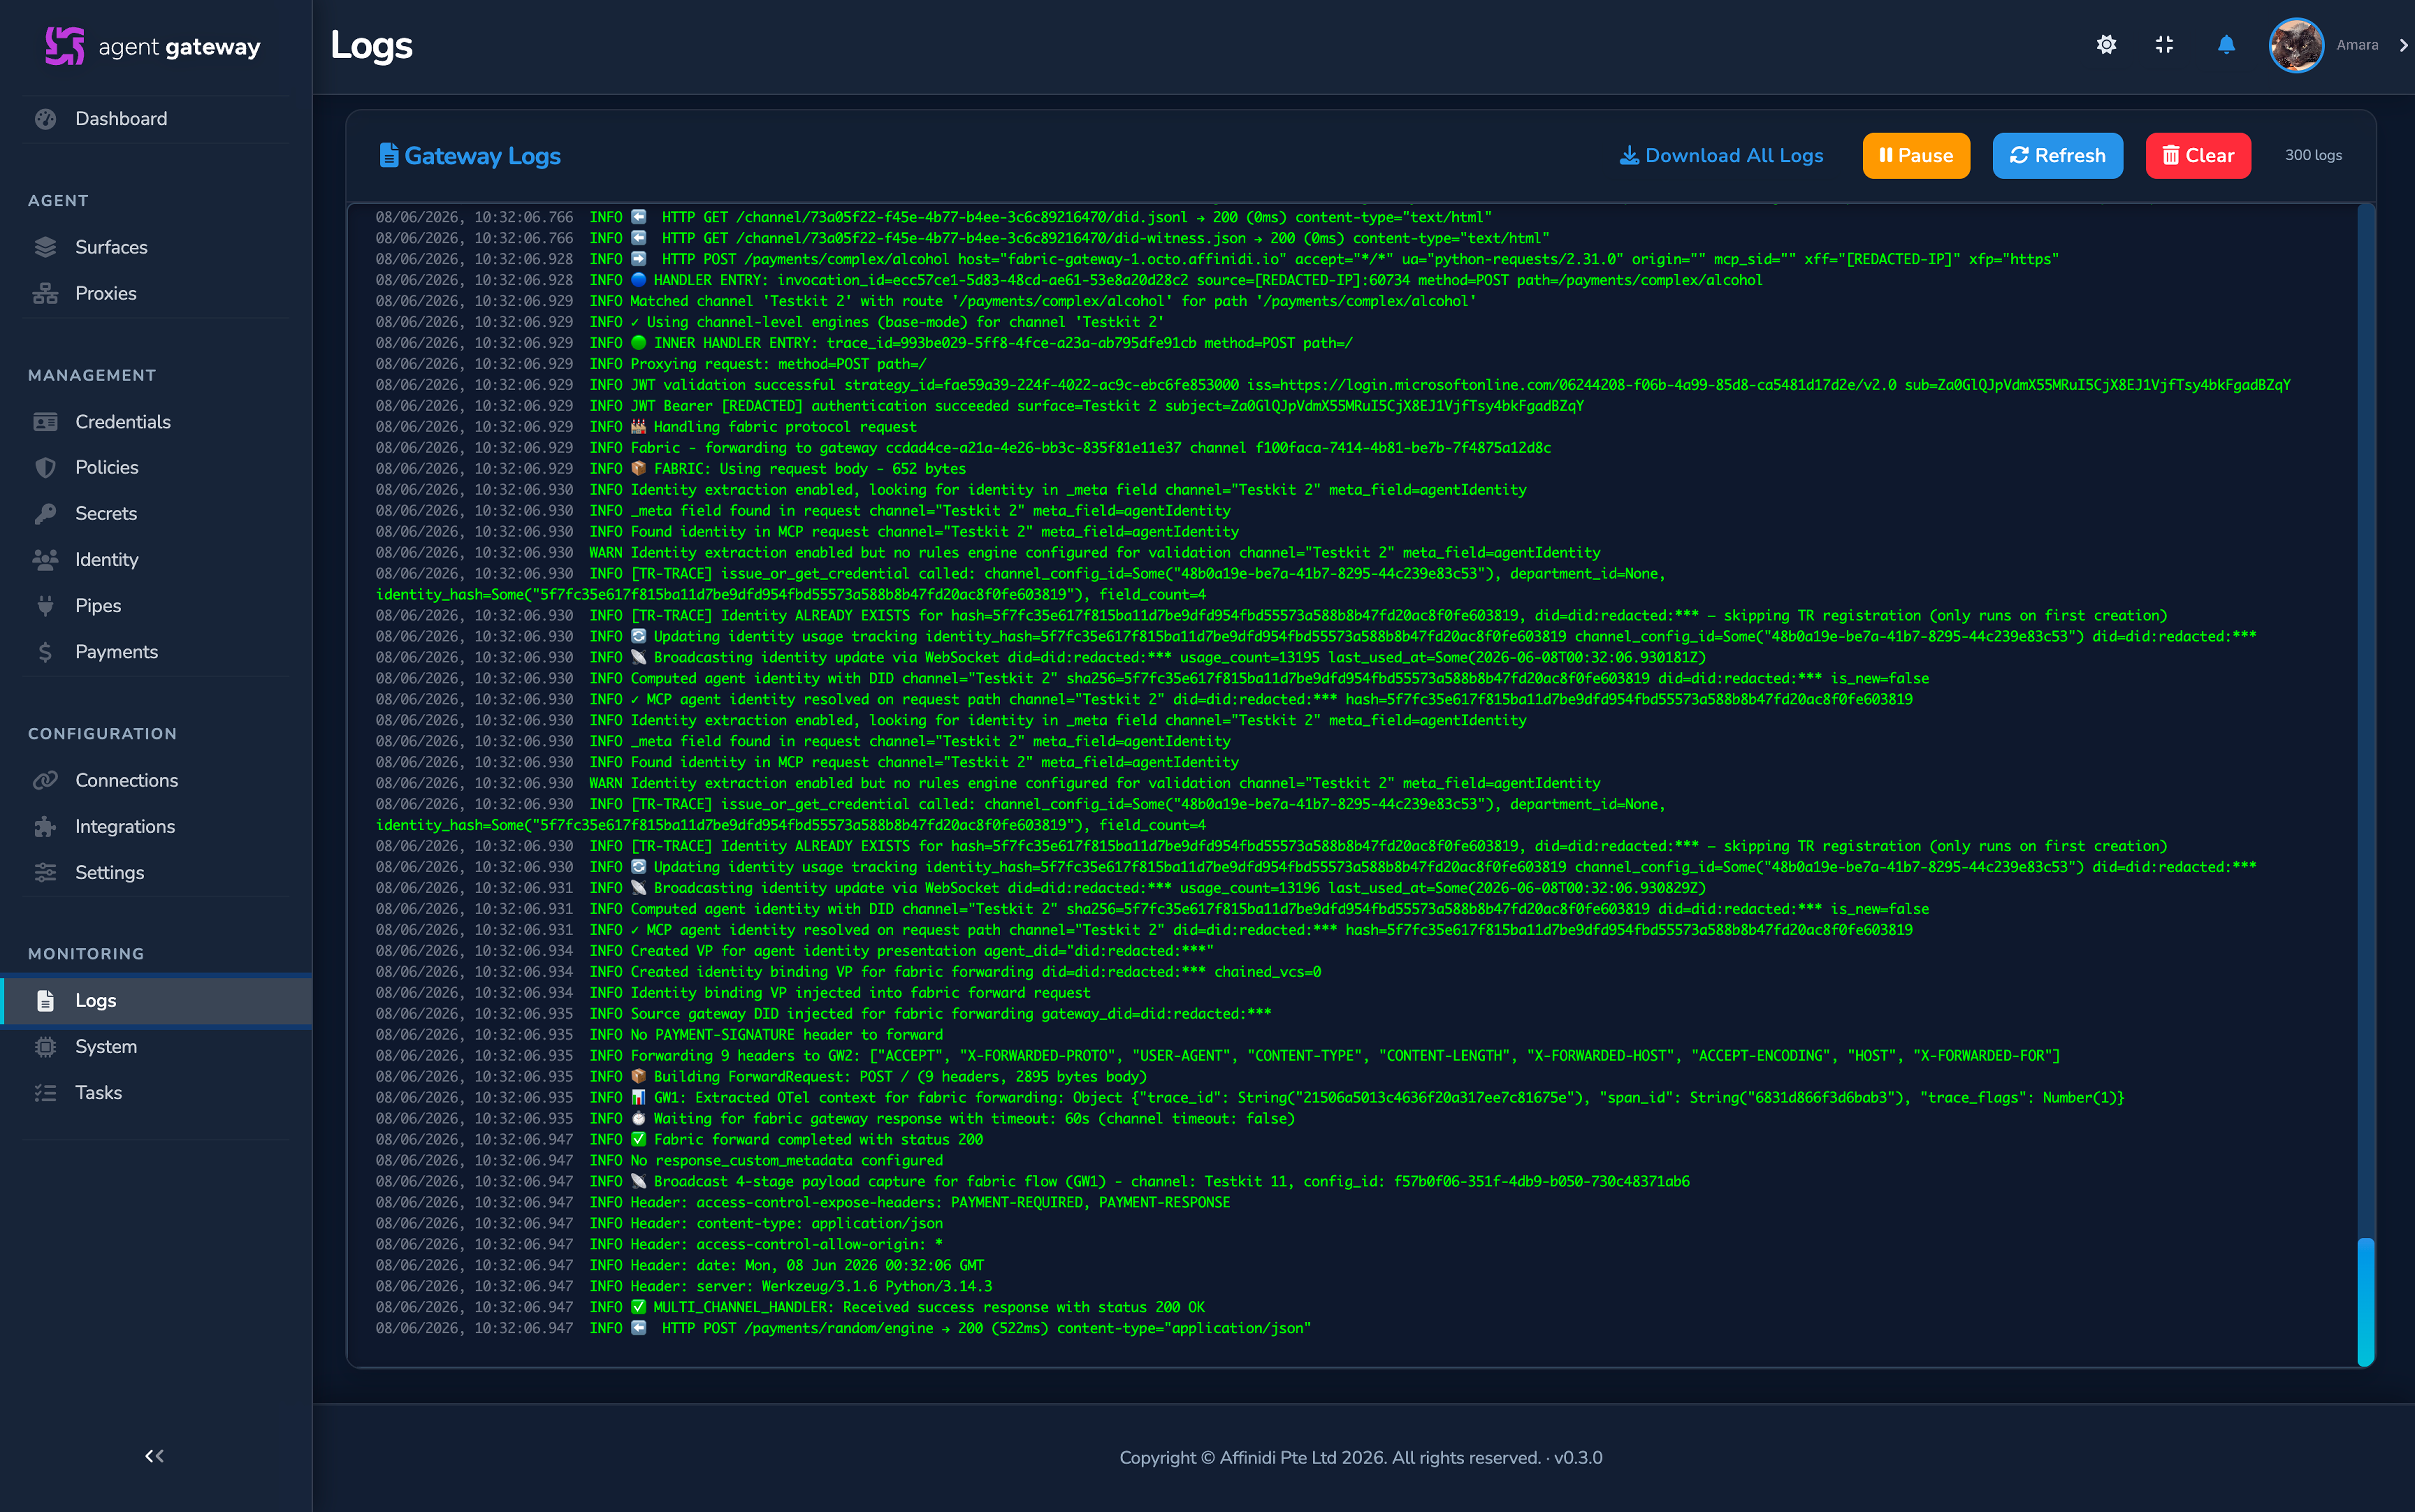Toggle the theme sun icon
The height and width of the screenshot is (1512, 2415).
pyautogui.click(x=2106, y=45)
